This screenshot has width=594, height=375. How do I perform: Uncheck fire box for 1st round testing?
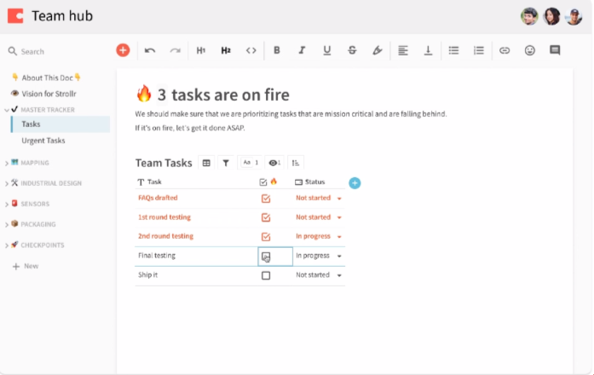click(x=266, y=217)
